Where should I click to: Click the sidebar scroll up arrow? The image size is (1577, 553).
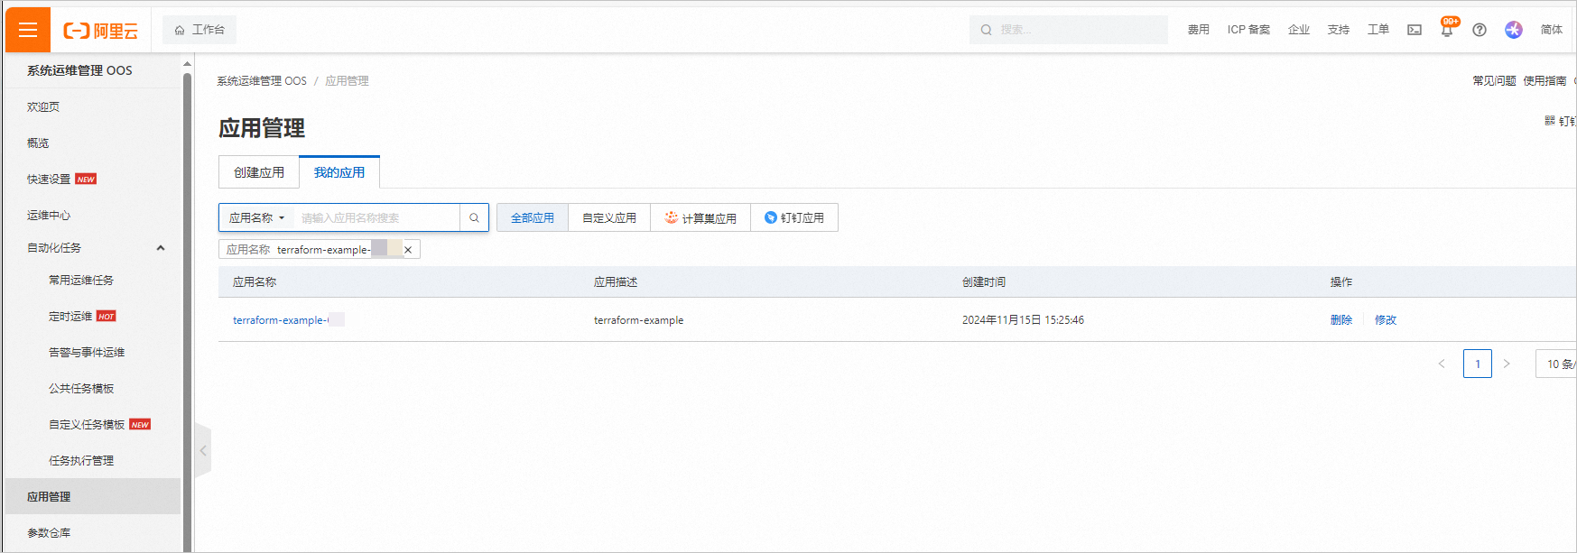pyautogui.click(x=187, y=64)
